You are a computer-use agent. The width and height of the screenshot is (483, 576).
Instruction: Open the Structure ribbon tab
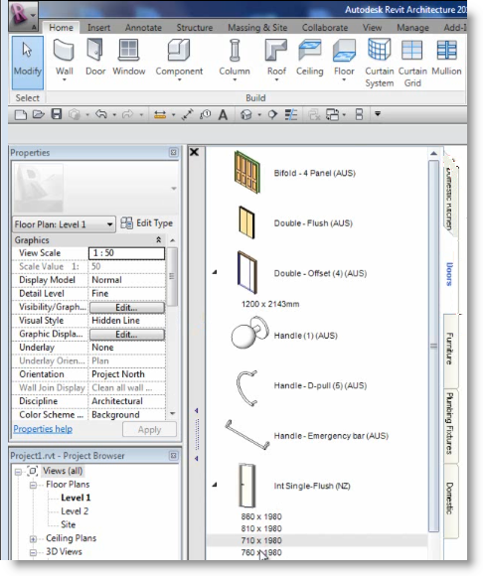pyautogui.click(x=195, y=28)
